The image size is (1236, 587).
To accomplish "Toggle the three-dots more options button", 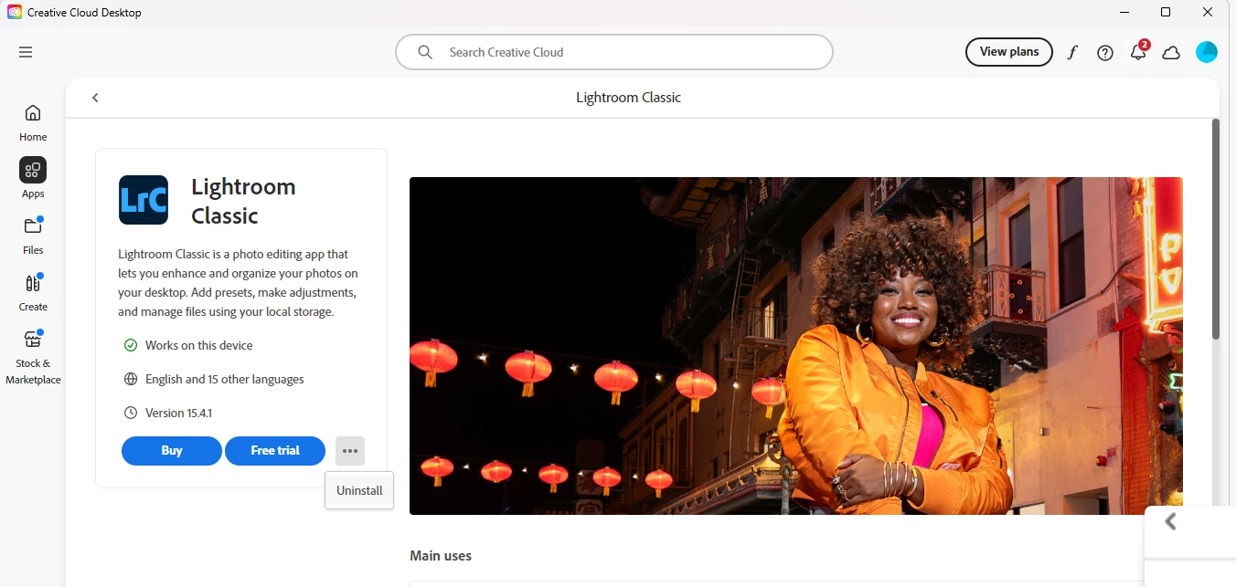I will [350, 451].
